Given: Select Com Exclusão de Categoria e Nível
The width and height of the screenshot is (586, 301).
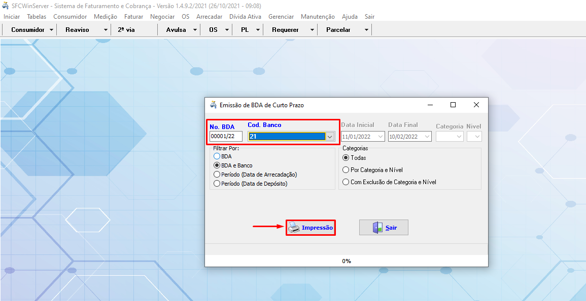Looking at the screenshot, I should tap(346, 182).
